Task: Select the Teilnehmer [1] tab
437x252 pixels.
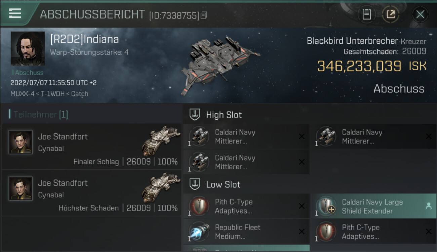Action: click(x=40, y=115)
